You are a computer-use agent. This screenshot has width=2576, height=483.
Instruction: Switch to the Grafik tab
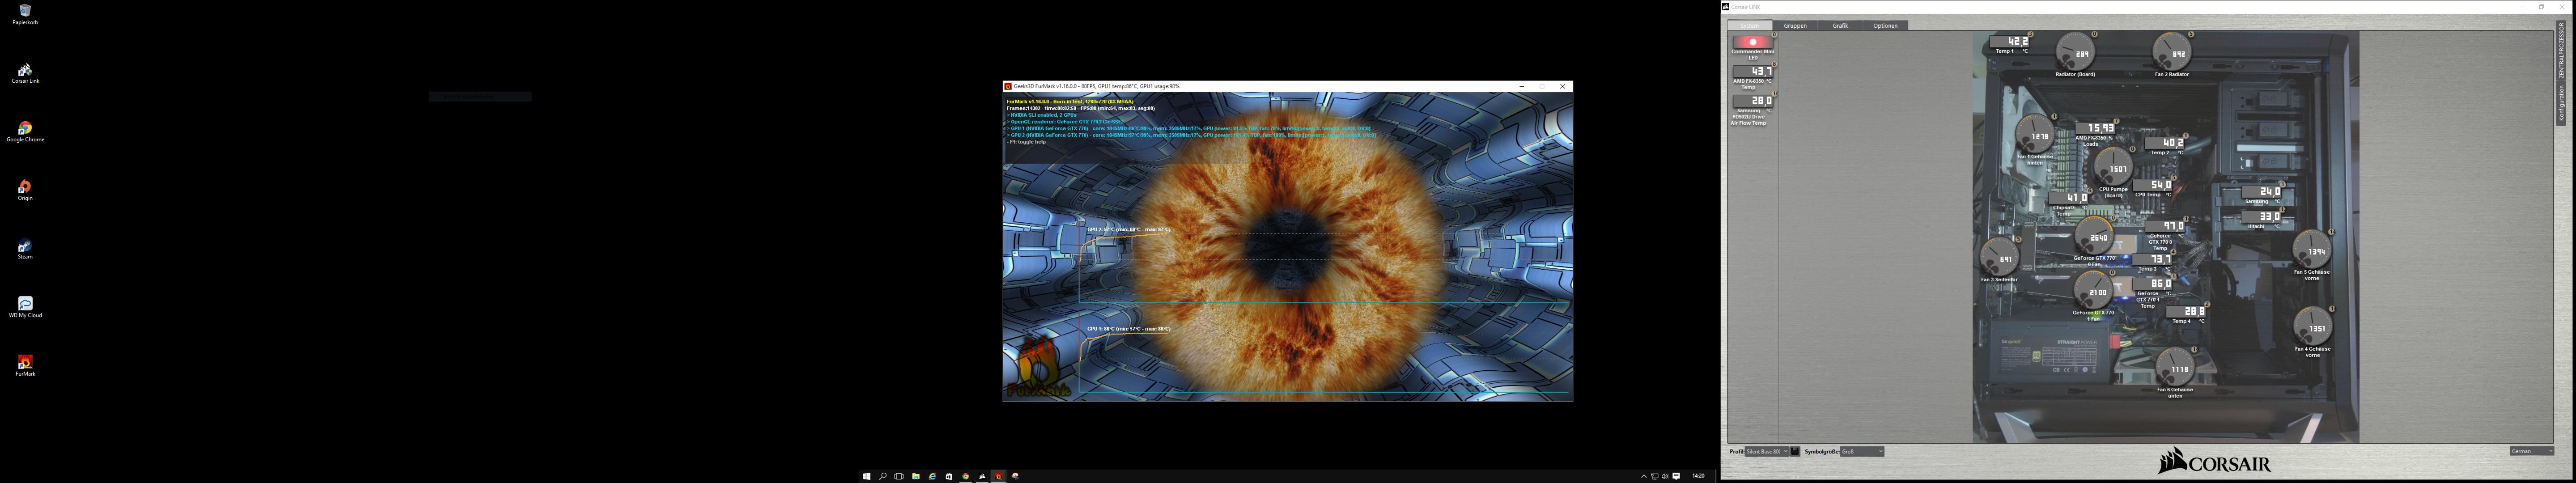1840,26
